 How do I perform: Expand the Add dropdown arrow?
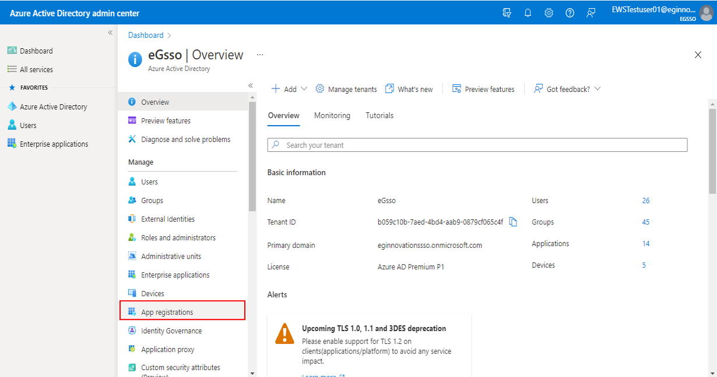(304, 89)
